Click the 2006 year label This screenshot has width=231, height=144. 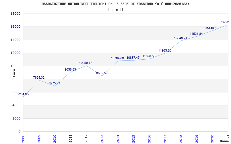pyautogui.click(x=23, y=139)
